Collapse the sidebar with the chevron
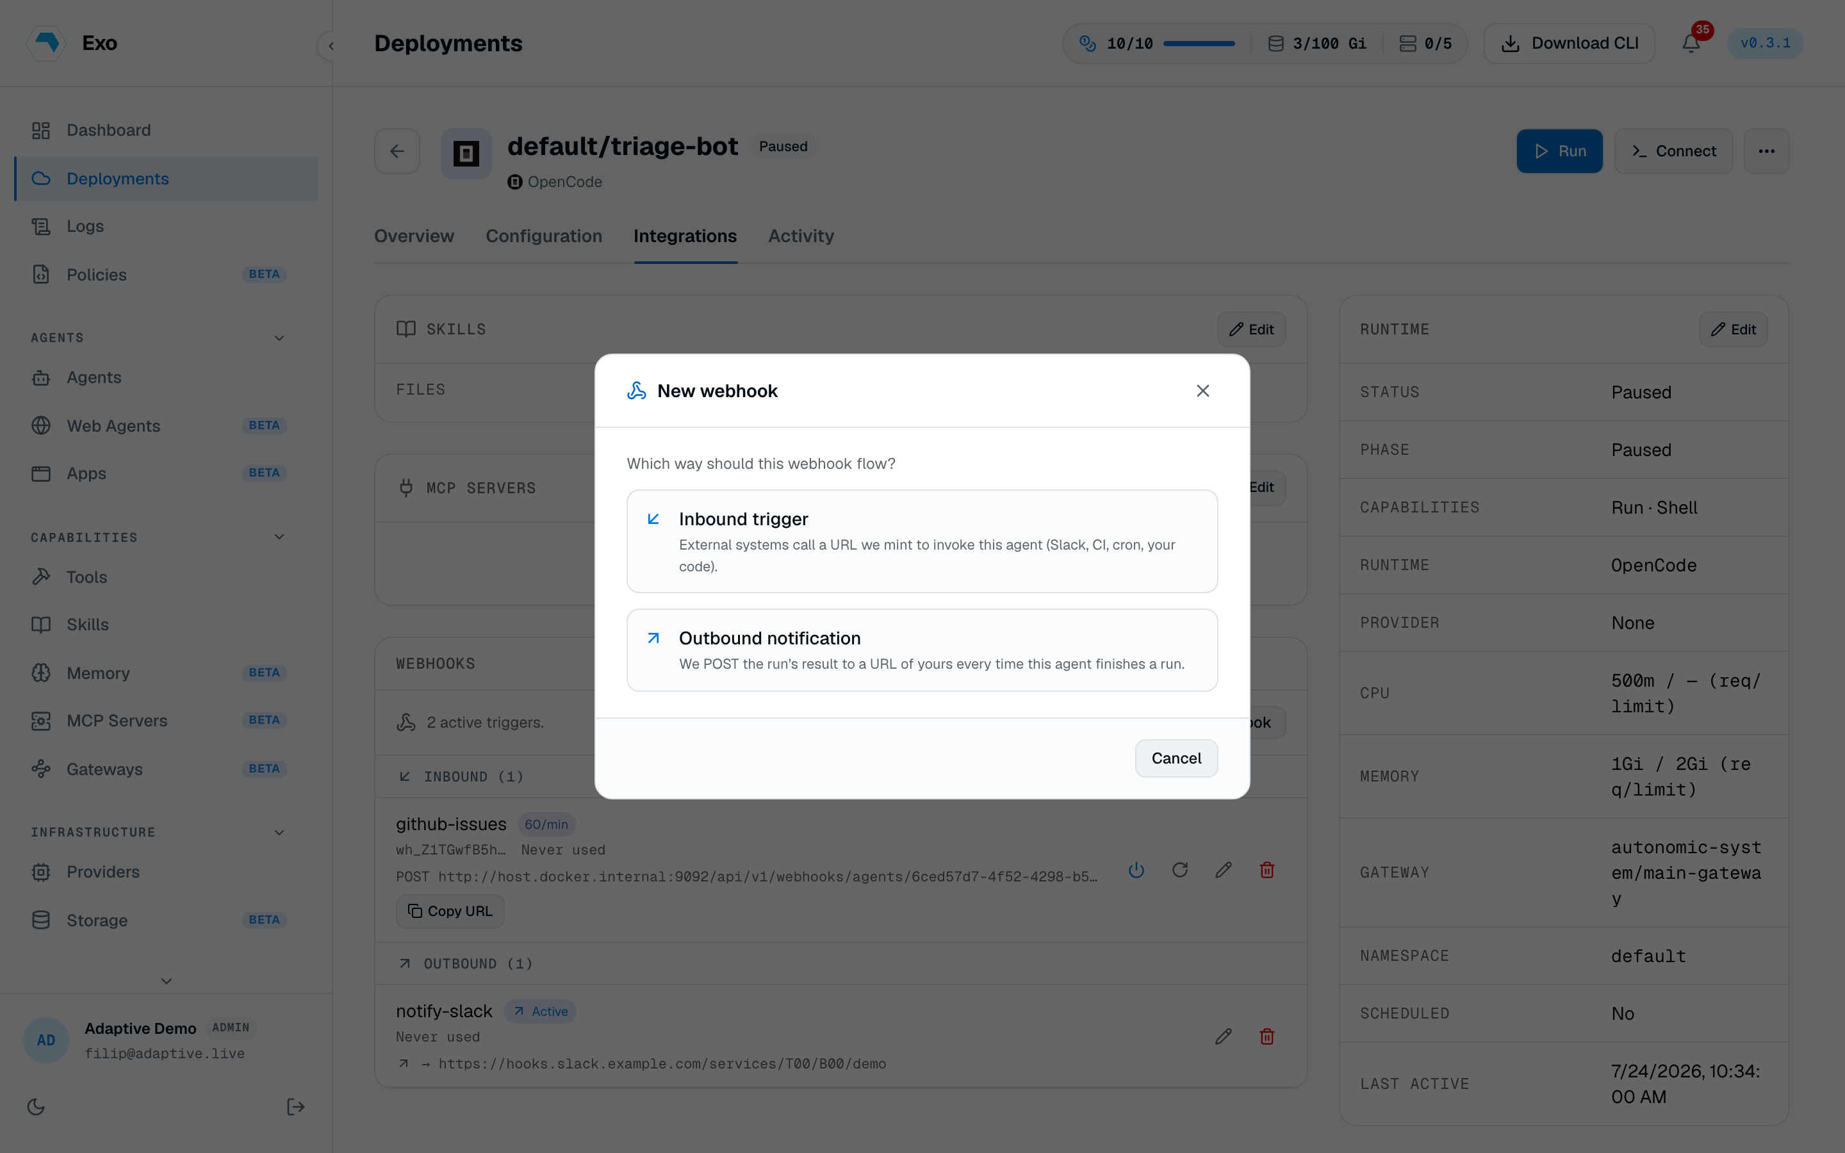Viewport: 1845px width, 1153px height. pos(330,45)
